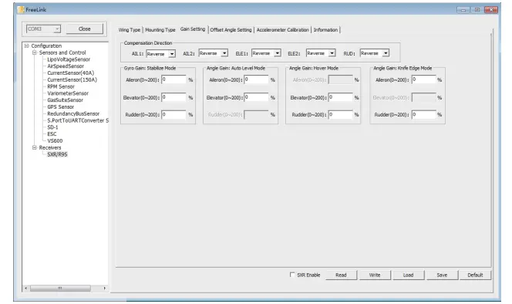Select CurrentSensor(150A) in the tree
Image resolution: width=512 pixels, height=304 pixels.
(72, 79)
